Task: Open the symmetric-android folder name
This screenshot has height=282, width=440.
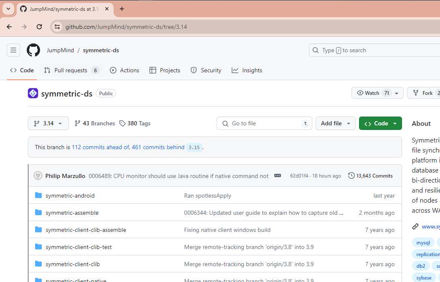Action: pos(70,196)
